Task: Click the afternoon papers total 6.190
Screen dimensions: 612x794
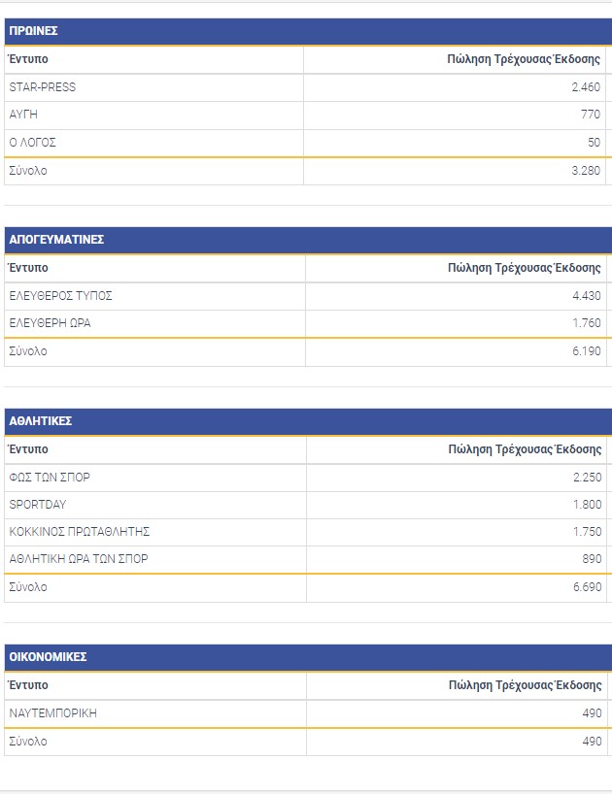Action: (x=586, y=351)
